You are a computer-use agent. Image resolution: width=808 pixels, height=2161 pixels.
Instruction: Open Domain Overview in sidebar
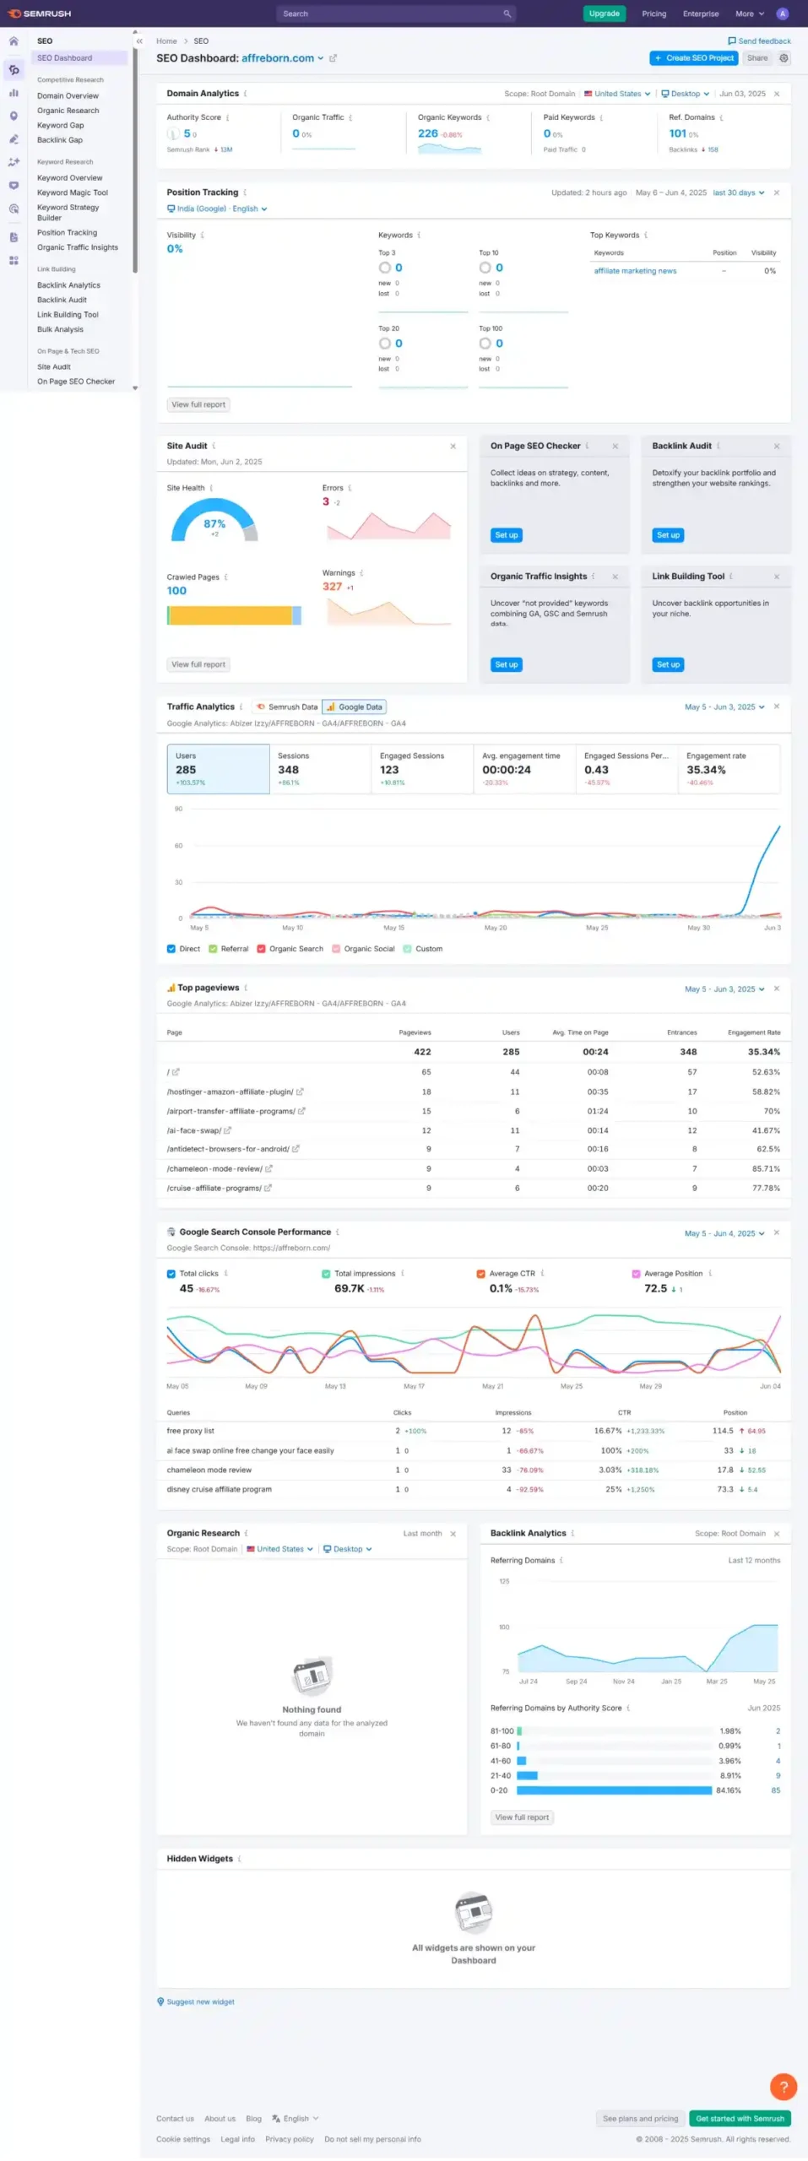coord(68,95)
